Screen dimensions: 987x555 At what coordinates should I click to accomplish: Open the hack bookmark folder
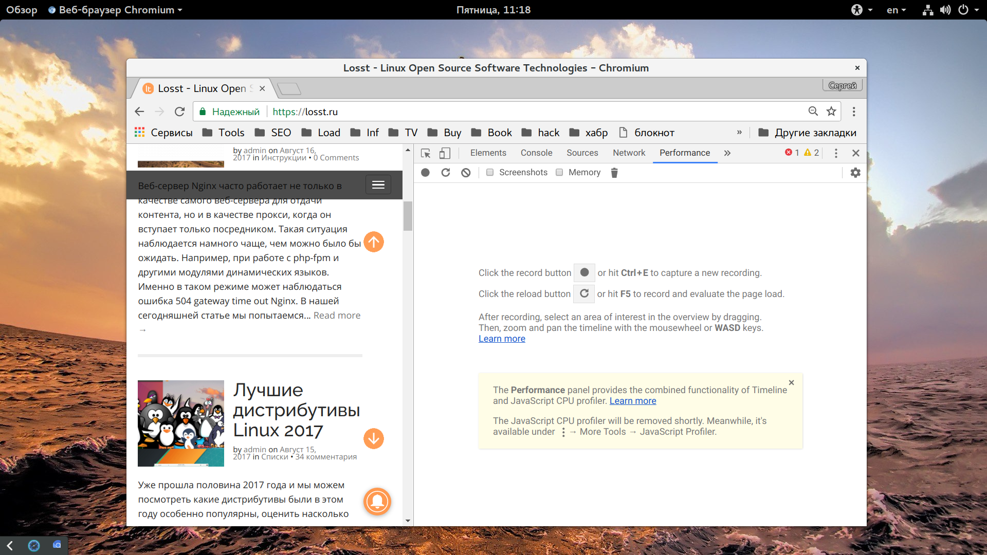[540, 133]
